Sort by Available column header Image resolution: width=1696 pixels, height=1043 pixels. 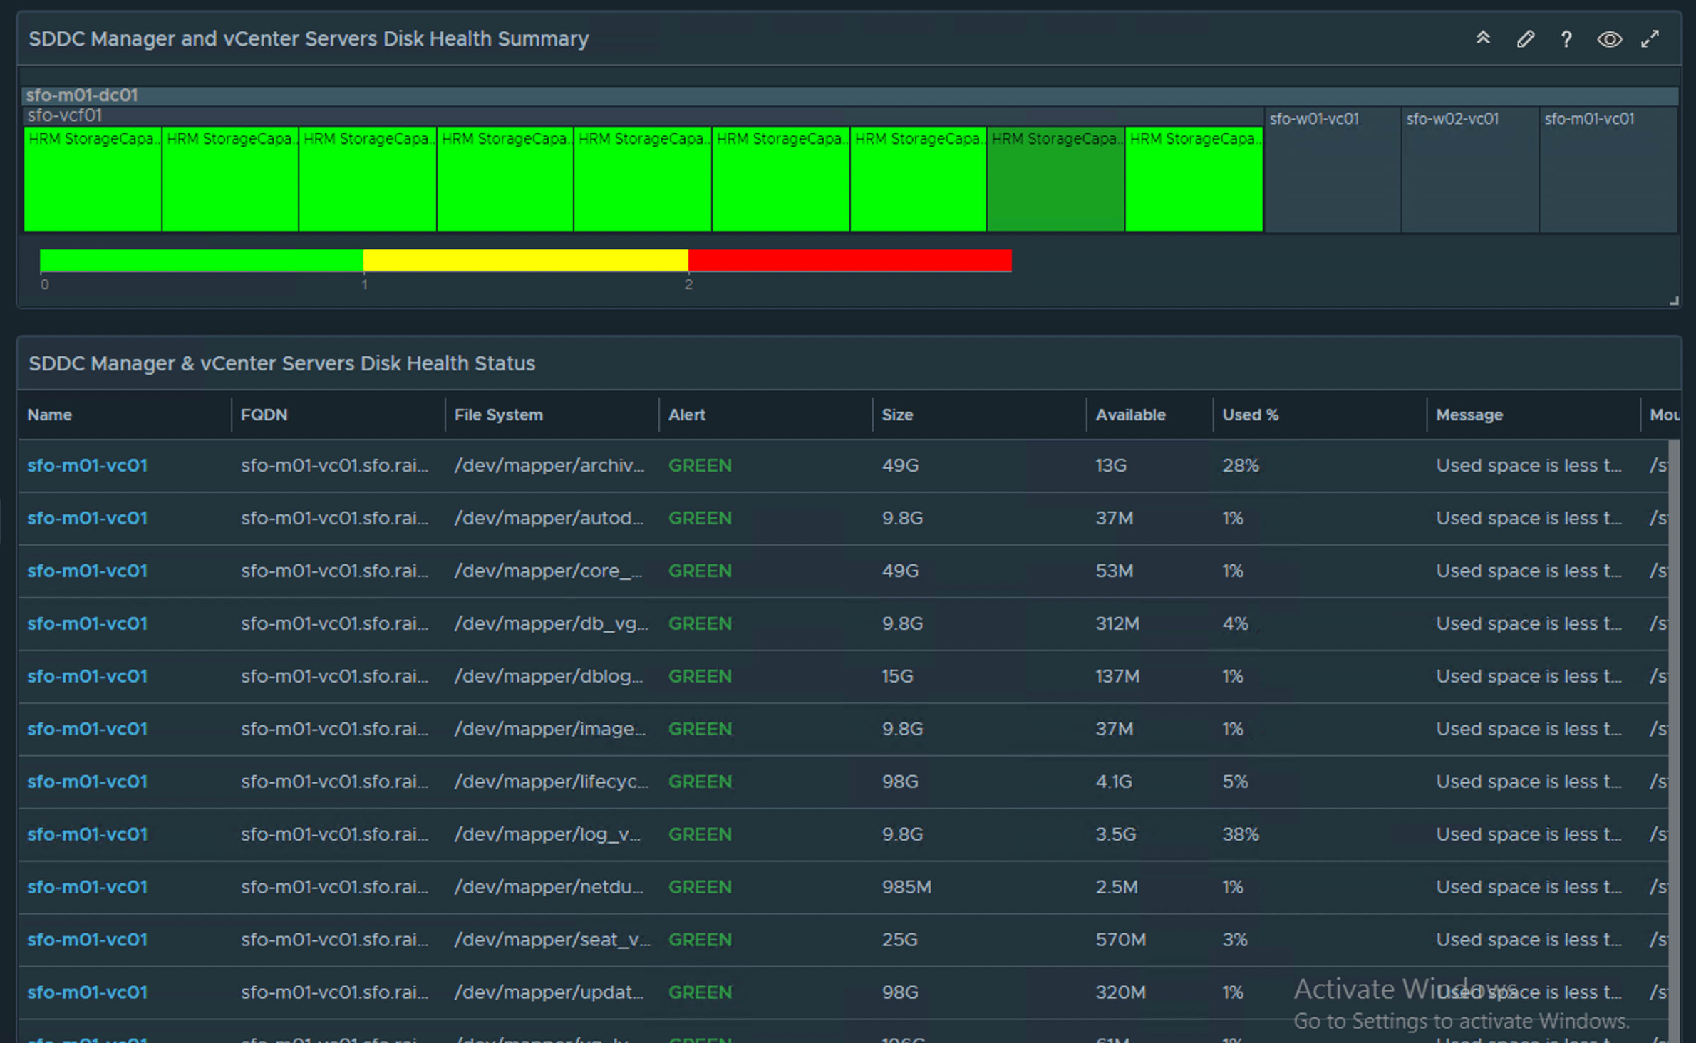click(x=1130, y=415)
